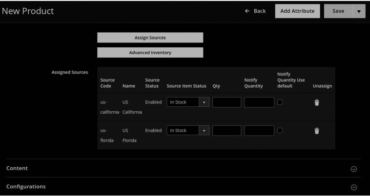370x196 pixels.
Task: Open Source Item Status dropdown for California
Action: point(188,102)
